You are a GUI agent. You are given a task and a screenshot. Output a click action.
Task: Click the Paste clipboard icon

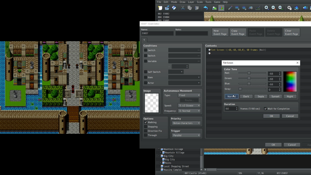(x=197, y=8)
